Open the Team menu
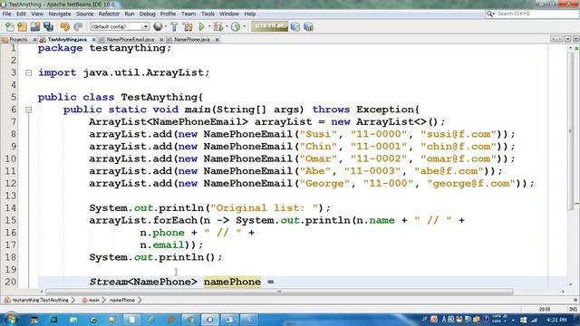The image size is (580, 326). pos(188,14)
